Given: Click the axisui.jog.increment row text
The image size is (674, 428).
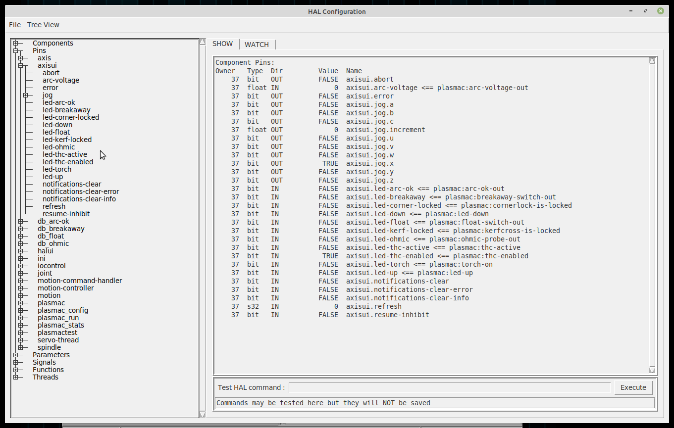Looking at the screenshot, I should 328,130.
